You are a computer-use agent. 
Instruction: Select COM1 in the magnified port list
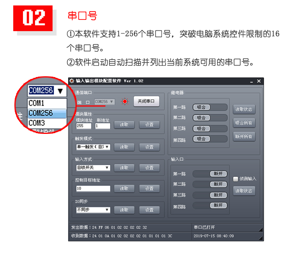coord(47,103)
